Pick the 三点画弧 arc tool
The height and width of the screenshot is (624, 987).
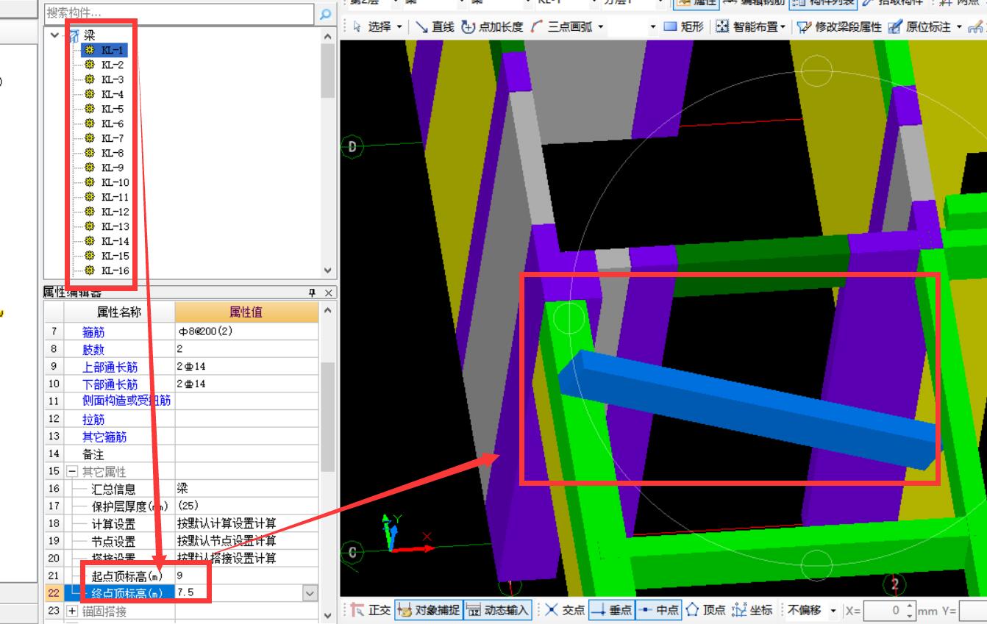coord(562,26)
